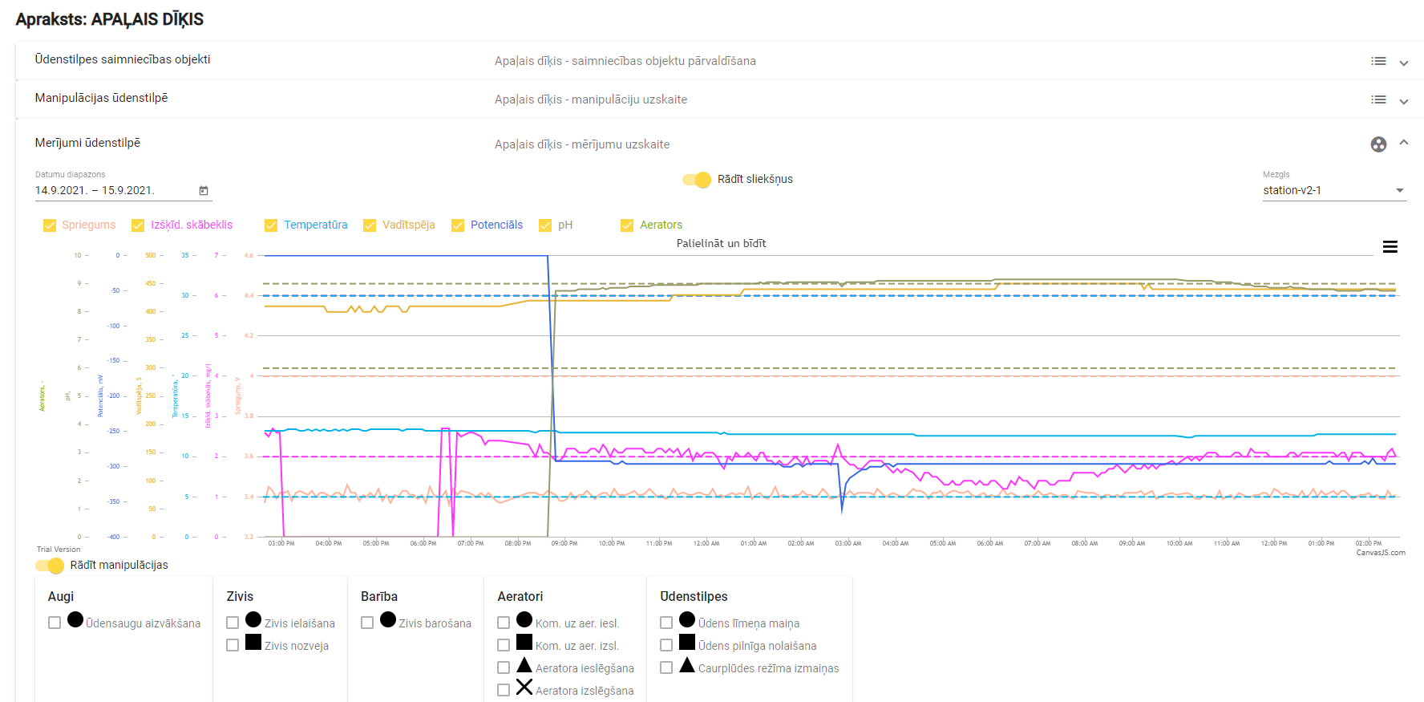Viewport: 1424px width, 702px height.
Task: Open the Mezgls station-v2-1 dropdown
Action: pos(1333,190)
